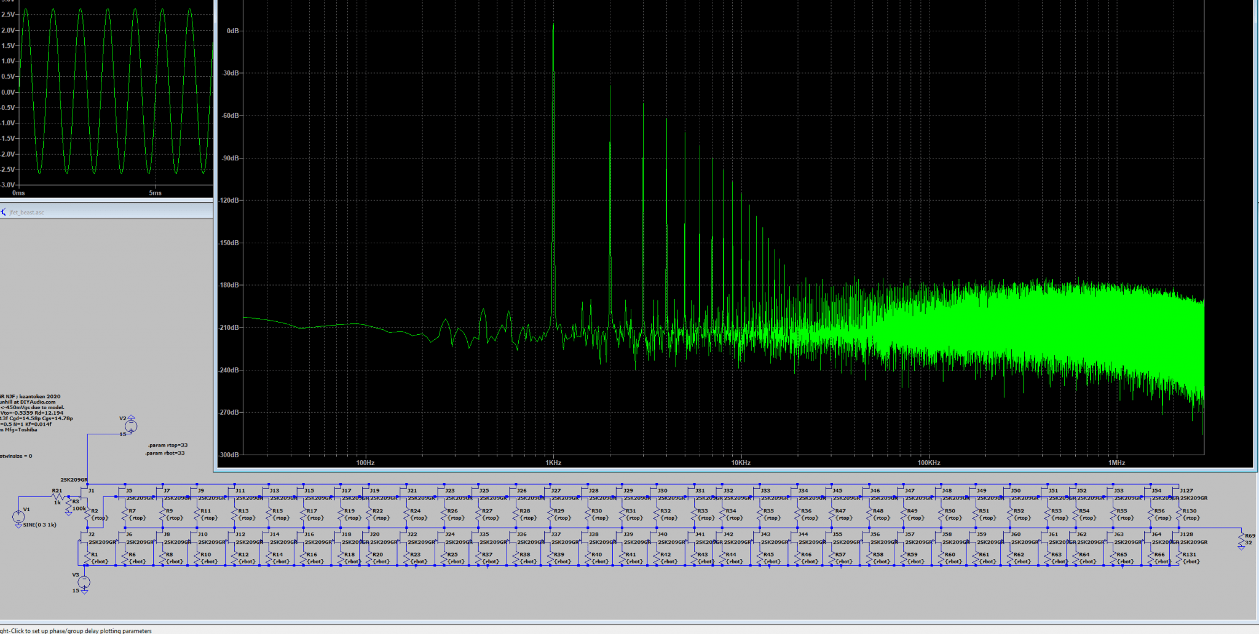
Task: Click the SINE(0 3 1k) source value
Action: [39, 525]
